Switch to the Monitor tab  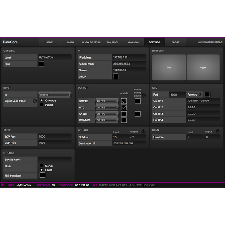(x=112, y=42)
